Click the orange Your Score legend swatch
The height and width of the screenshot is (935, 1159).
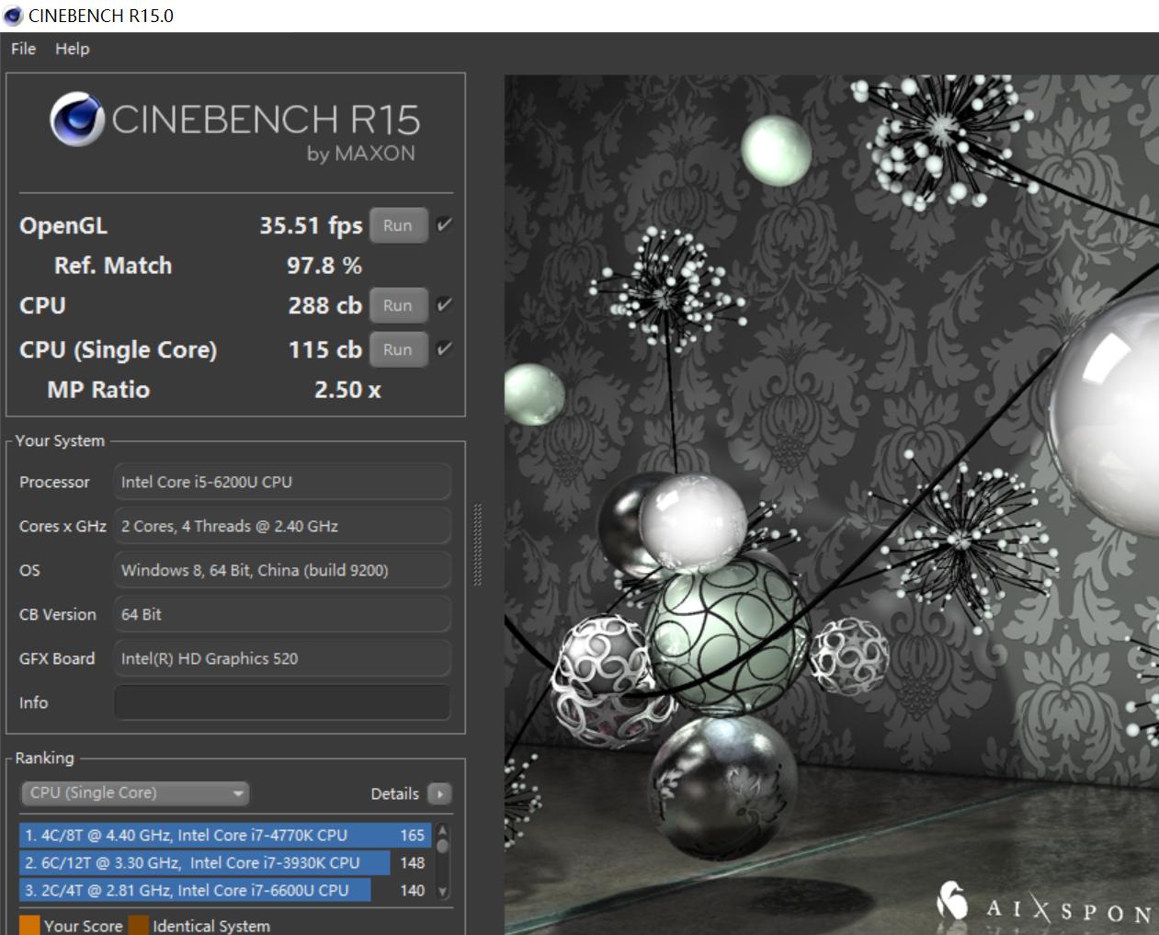click(x=29, y=925)
